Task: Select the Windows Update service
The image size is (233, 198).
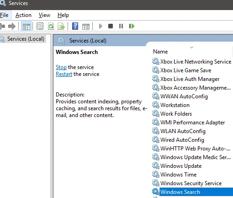Action: [x=181, y=166]
